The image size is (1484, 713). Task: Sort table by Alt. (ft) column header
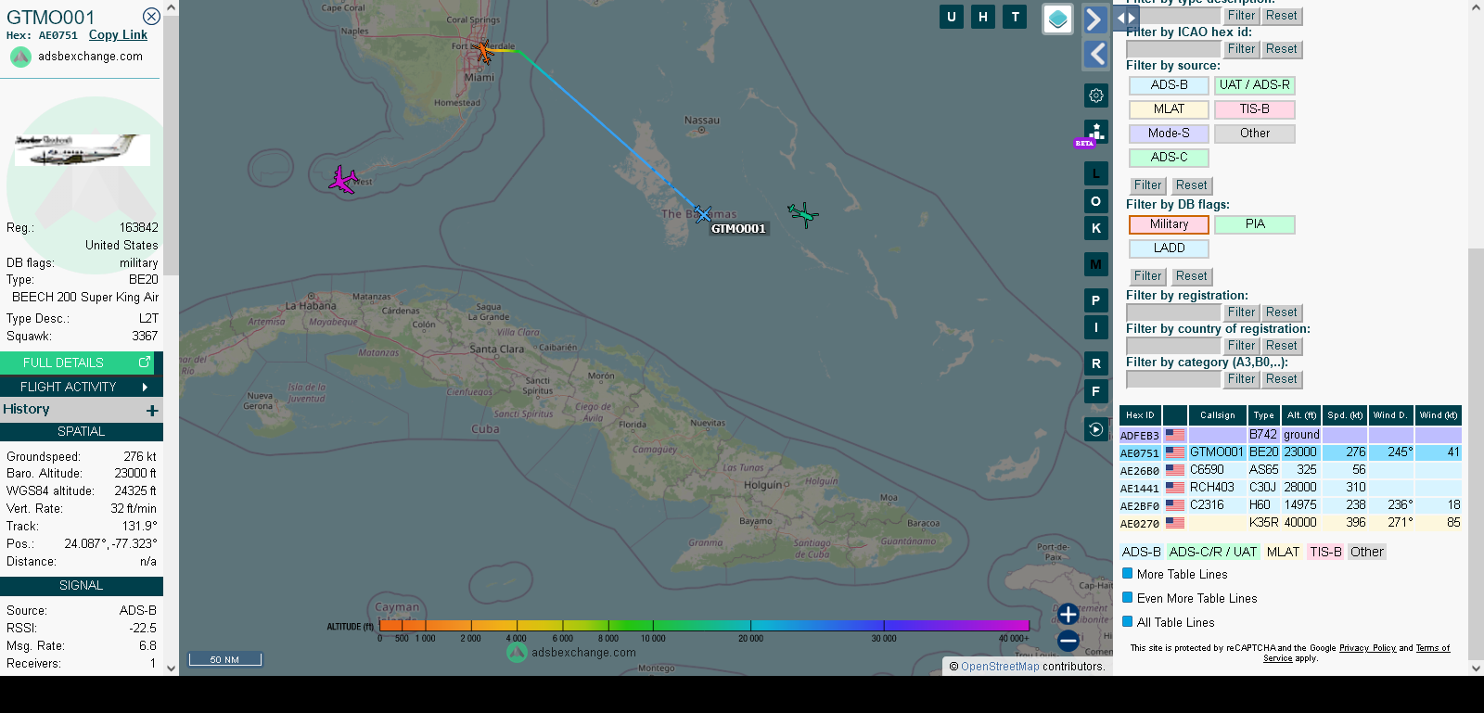[x=1301, y=415]
